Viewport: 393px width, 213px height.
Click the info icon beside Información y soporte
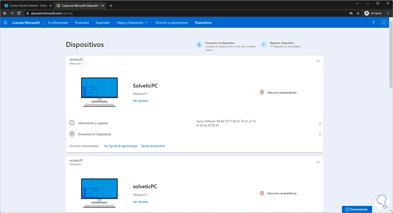tap(72, 123)
